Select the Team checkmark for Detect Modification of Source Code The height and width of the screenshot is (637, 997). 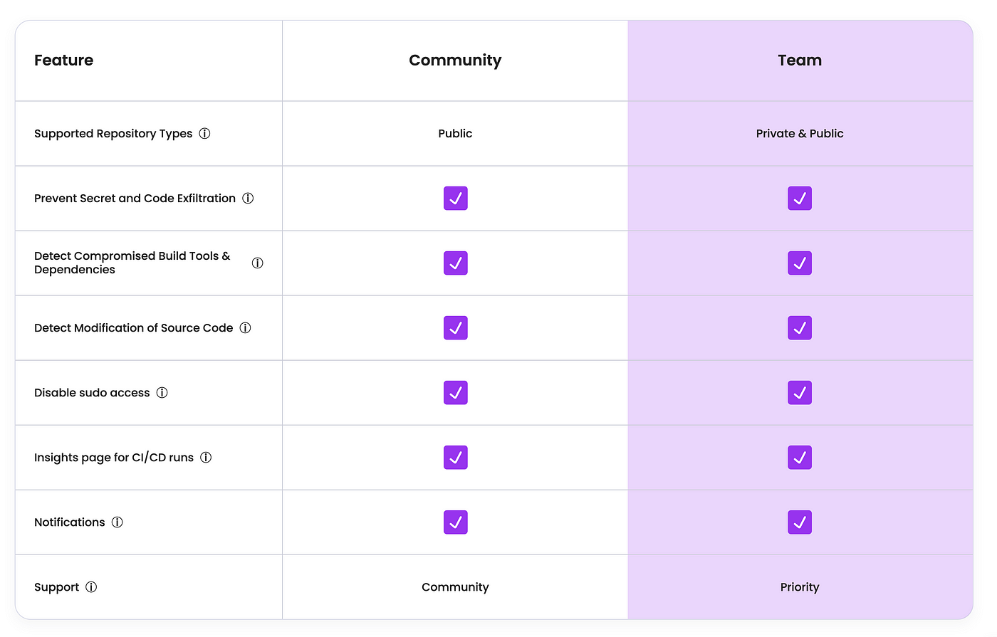[x=800, y=327]
